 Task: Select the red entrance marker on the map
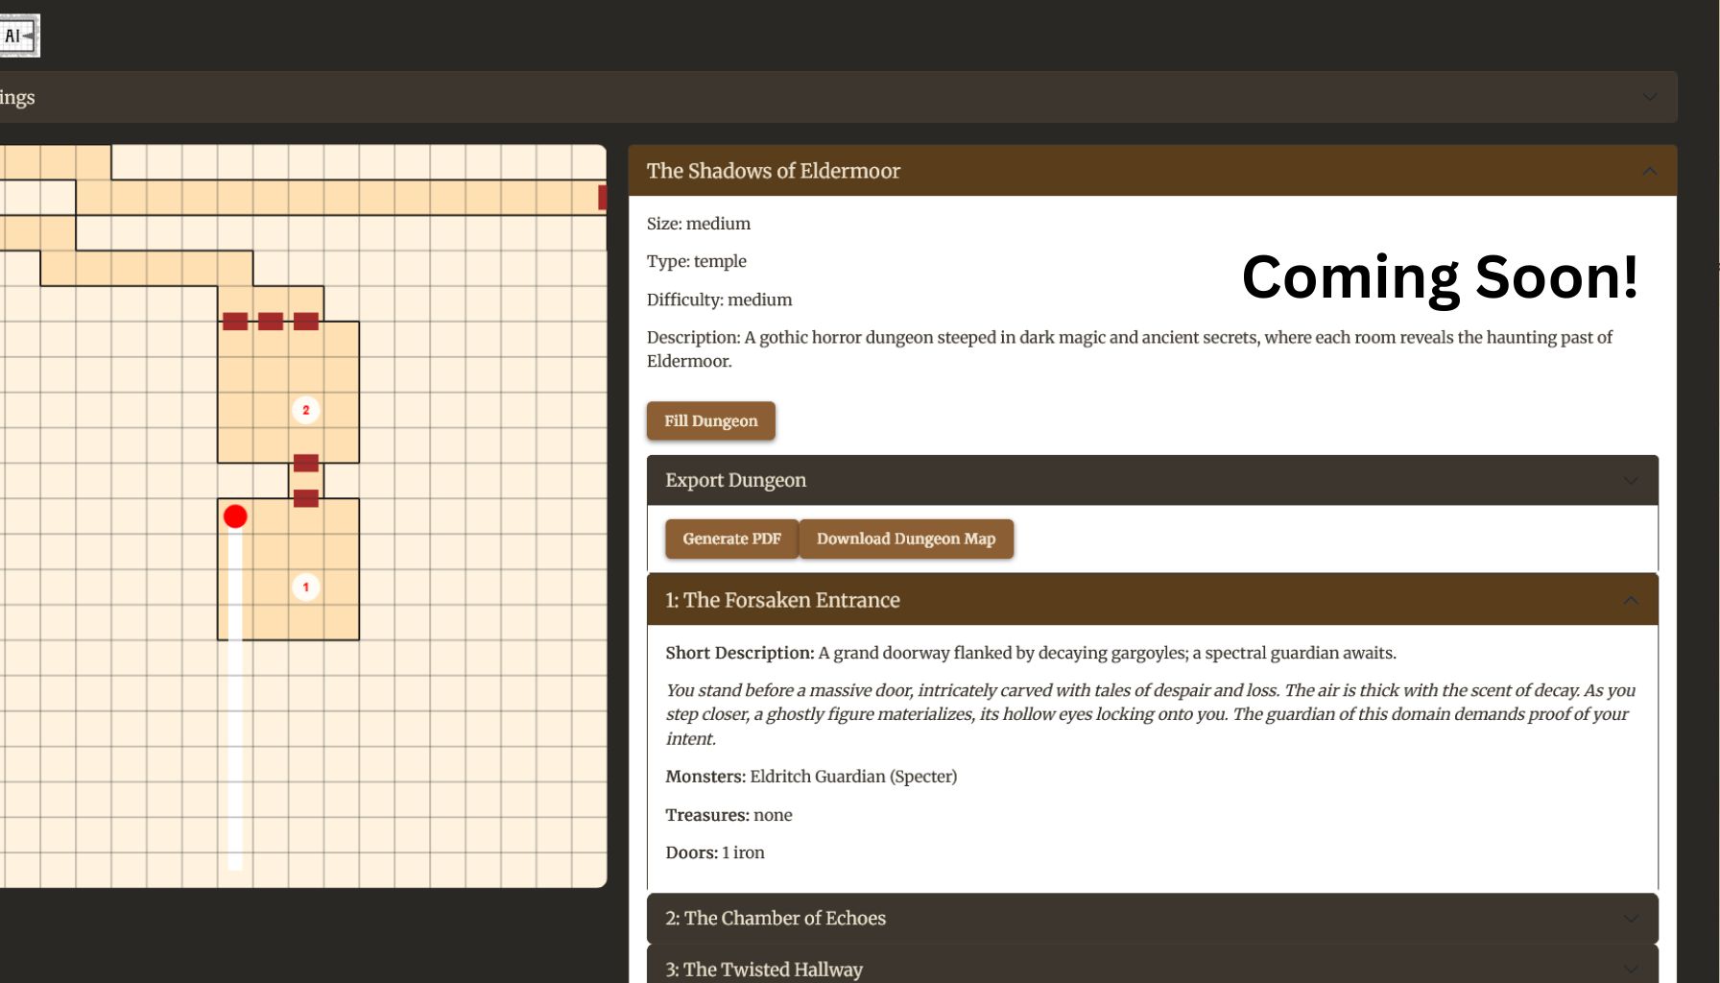[x=235, y=515]
